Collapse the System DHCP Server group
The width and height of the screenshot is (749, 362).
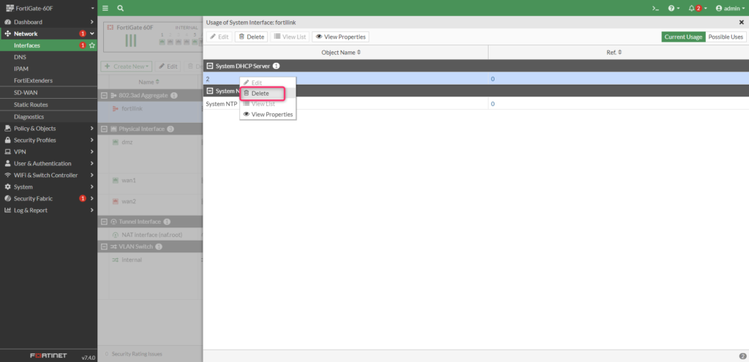(209, 66)
